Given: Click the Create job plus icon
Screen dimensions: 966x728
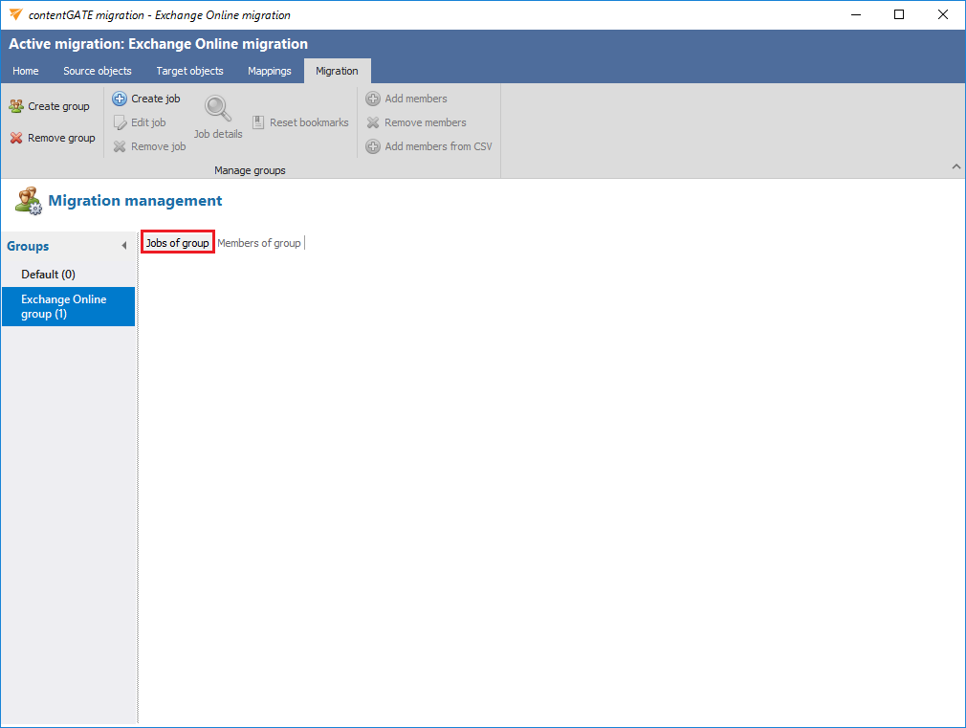Looking at the screenshot, I should pyautogui.click(x=120, y=99).
